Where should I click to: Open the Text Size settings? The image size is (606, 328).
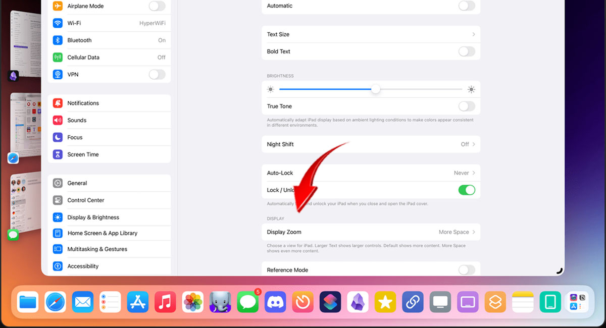pos(371,34)
